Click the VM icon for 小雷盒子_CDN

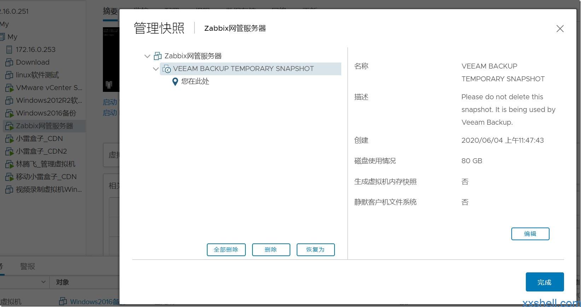pyautogui.click(x=9, y=139)
